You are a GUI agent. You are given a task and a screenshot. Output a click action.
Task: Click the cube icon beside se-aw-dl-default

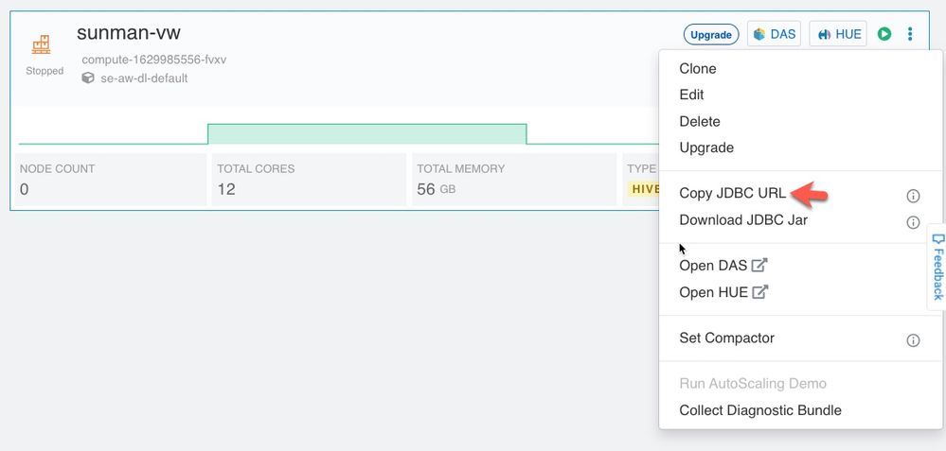pos(88,78)
